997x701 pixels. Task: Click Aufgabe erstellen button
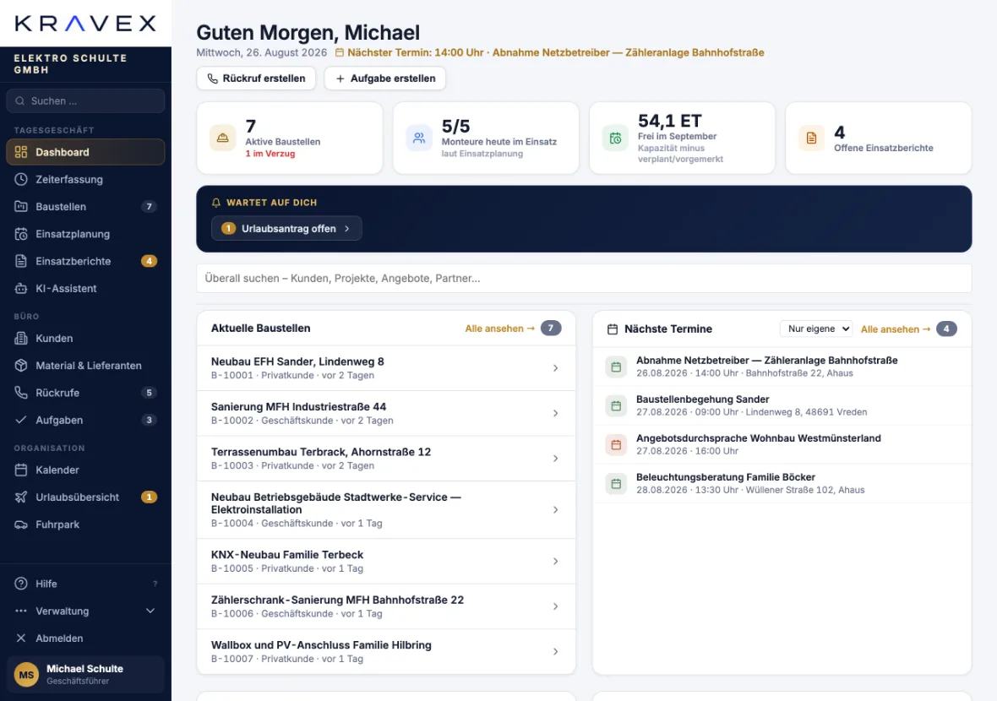coord(384,79)
